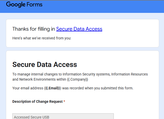Click the {{.Email}} placeholder text
Viewport: 164px width, 119px height.
point(53,88)
